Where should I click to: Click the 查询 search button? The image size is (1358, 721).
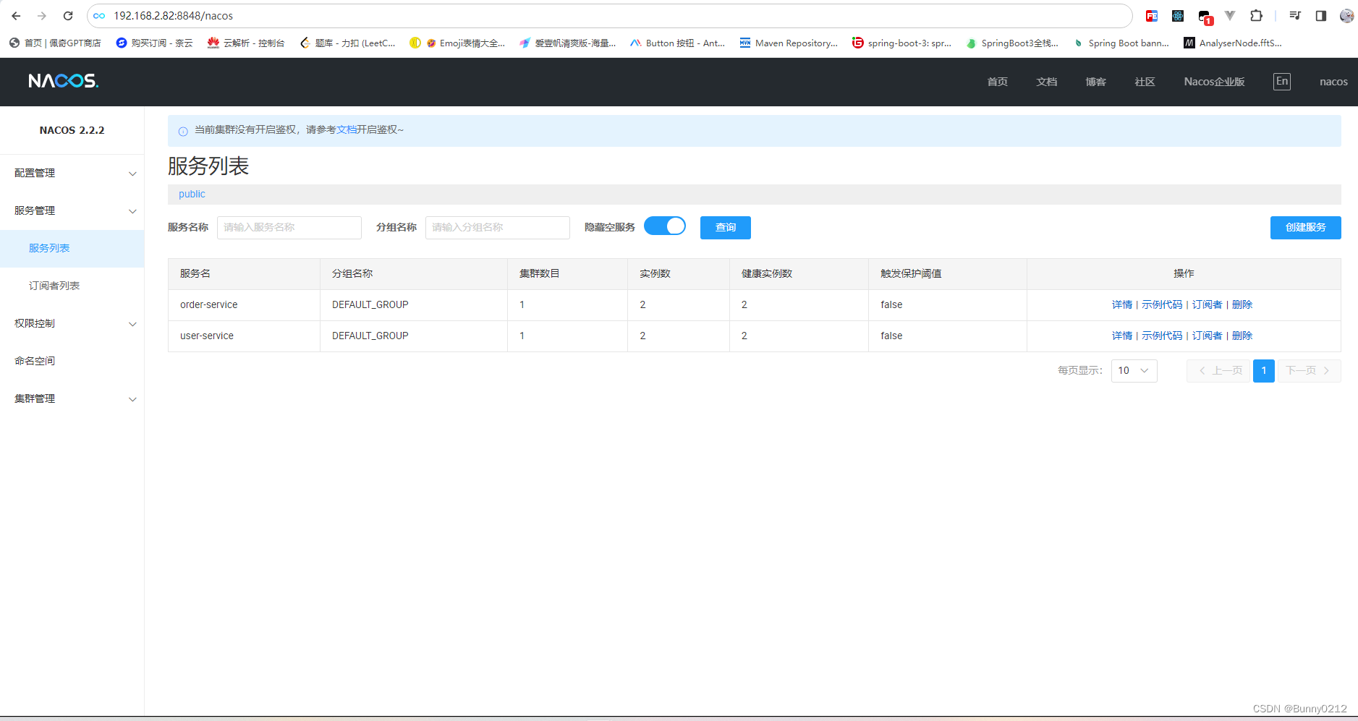click(x=726, y=227)
